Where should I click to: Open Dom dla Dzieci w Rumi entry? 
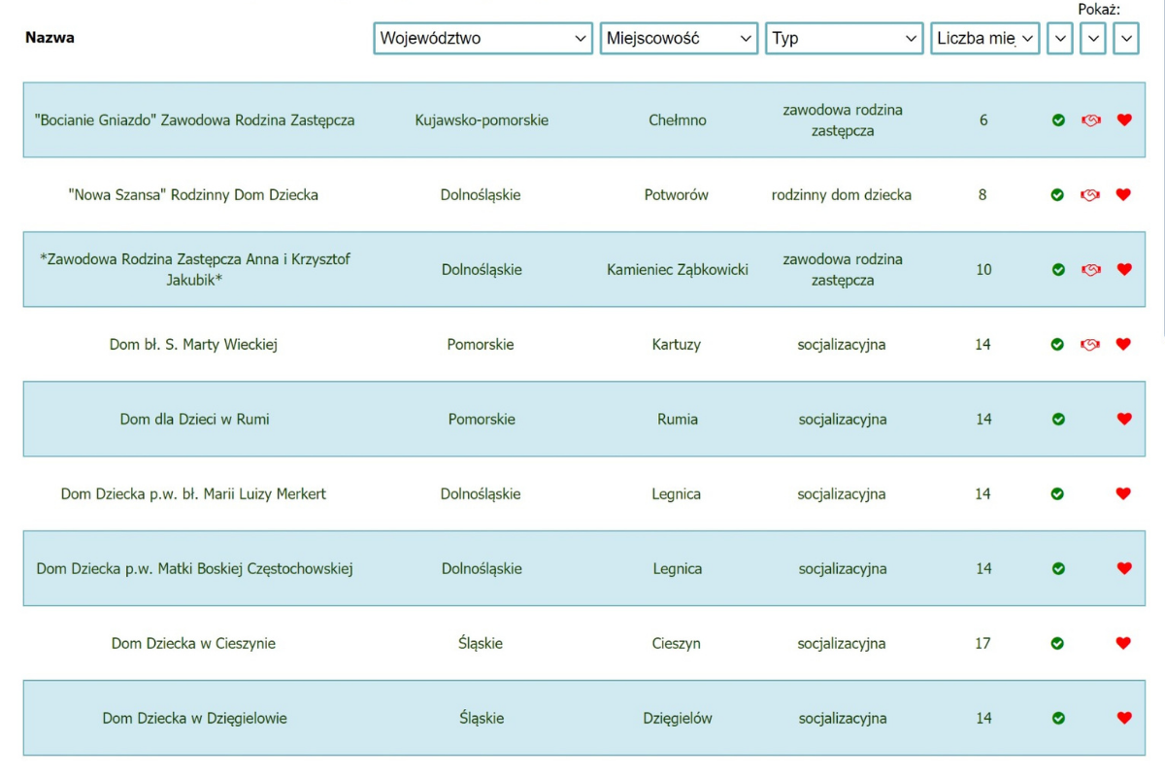click(195, 419)
